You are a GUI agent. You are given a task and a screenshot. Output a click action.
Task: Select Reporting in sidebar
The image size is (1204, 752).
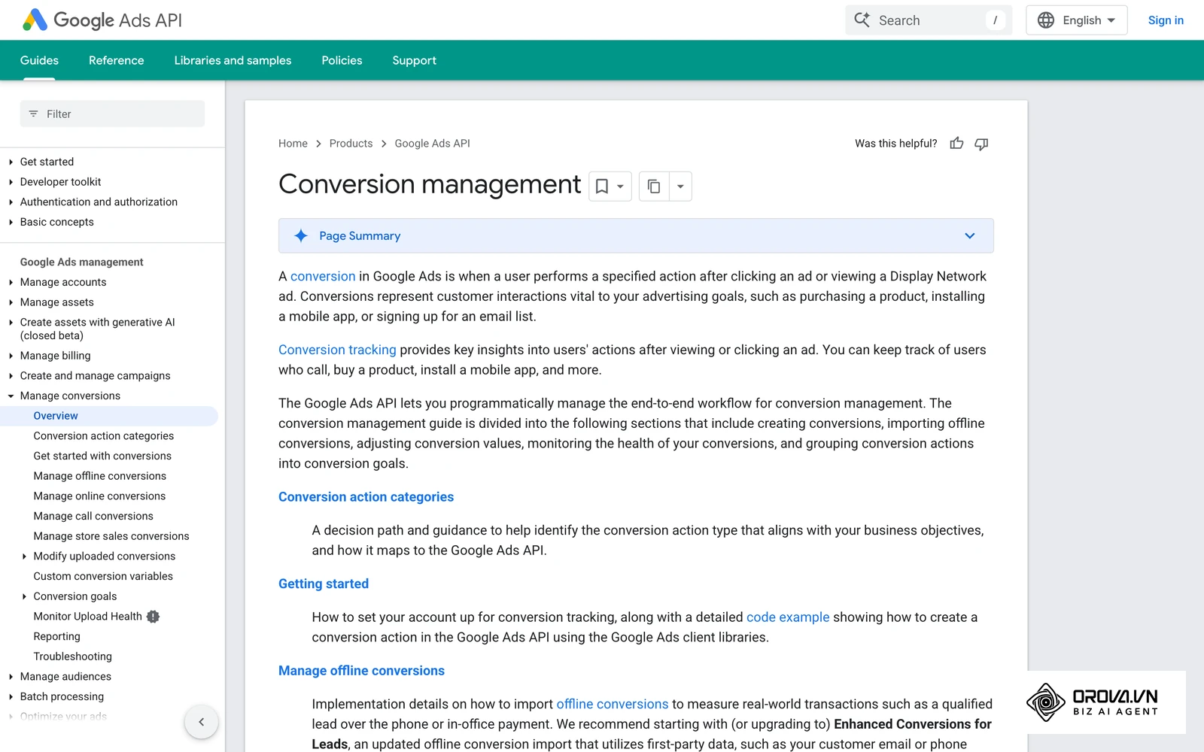(x=56, y=636)
